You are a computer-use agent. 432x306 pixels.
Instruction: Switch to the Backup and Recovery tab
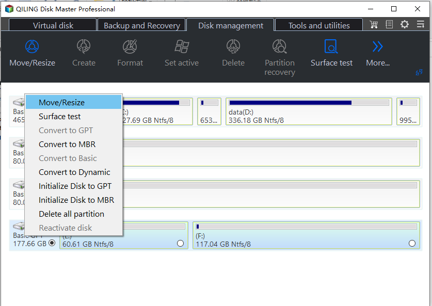(141, 25)
